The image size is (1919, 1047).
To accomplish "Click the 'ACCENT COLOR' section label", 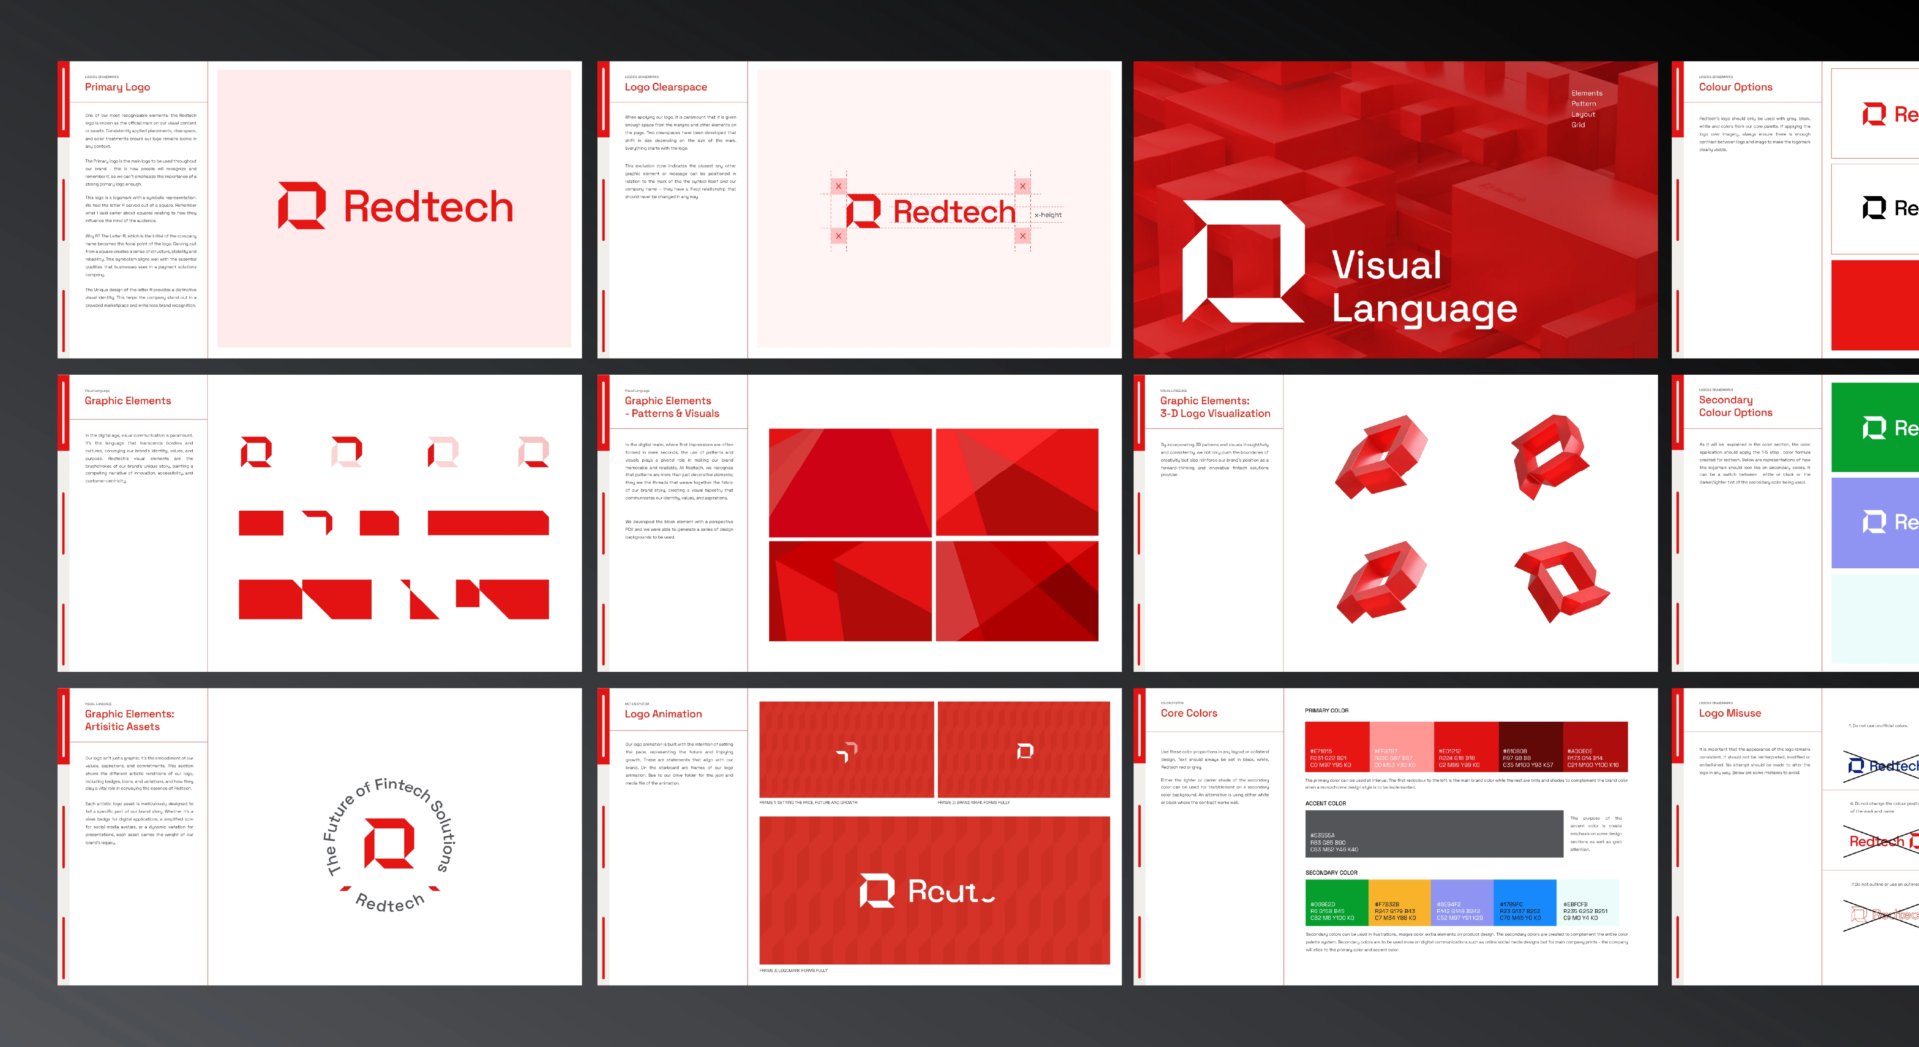I will [1325, 804].
